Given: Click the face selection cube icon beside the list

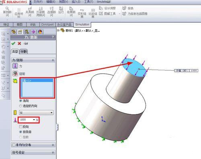Looking at the screenshot, I should [15, 81].
